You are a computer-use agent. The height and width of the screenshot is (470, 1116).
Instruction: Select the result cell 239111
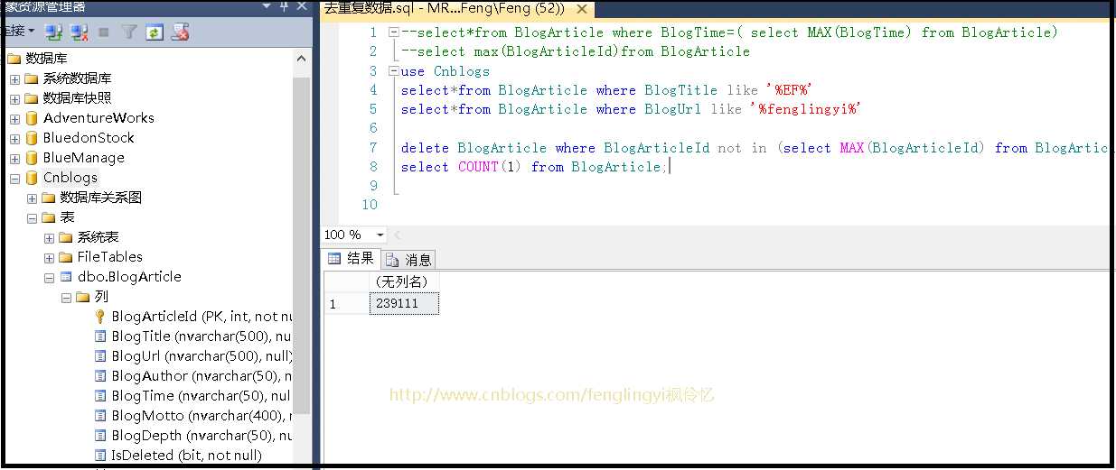pyautogui.click(x=404, y=304)
